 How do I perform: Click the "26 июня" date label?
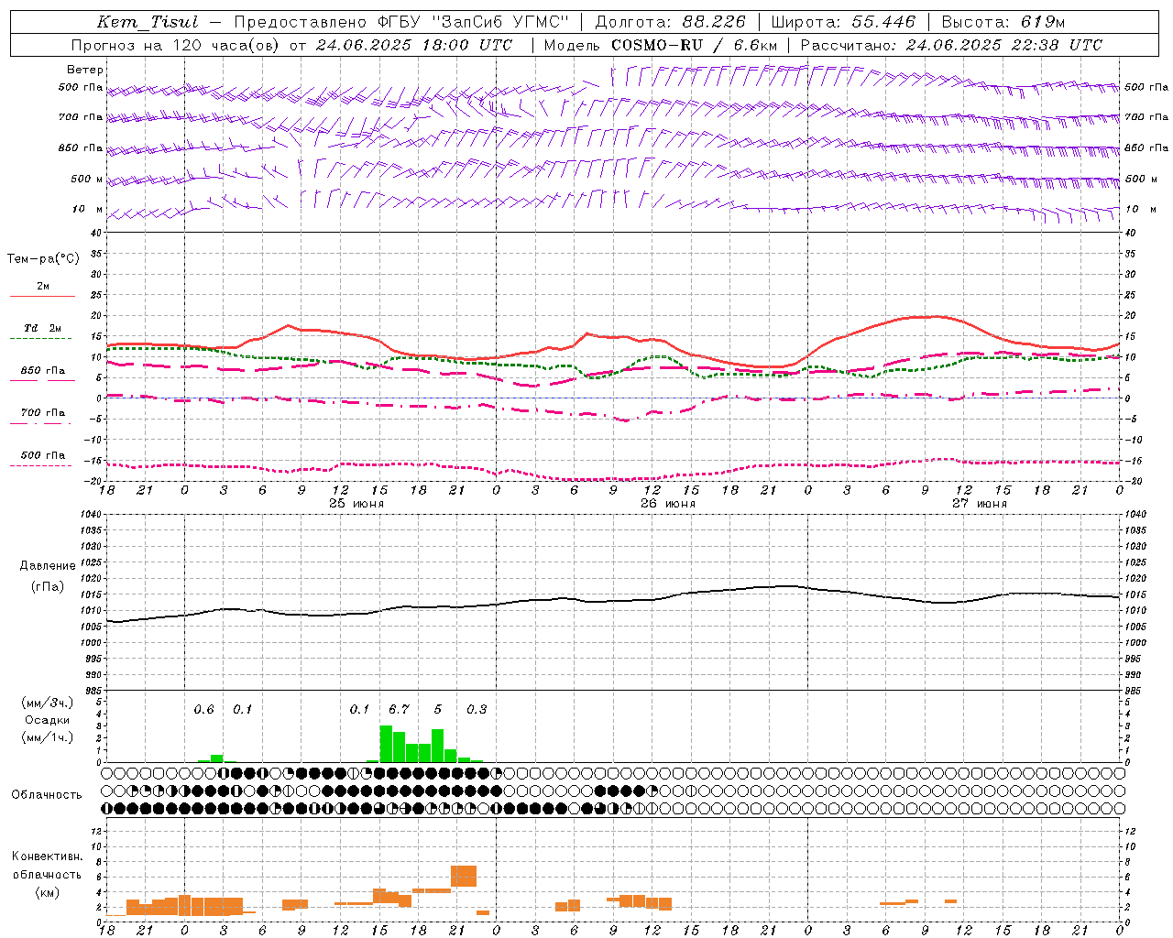pos(667,503)
